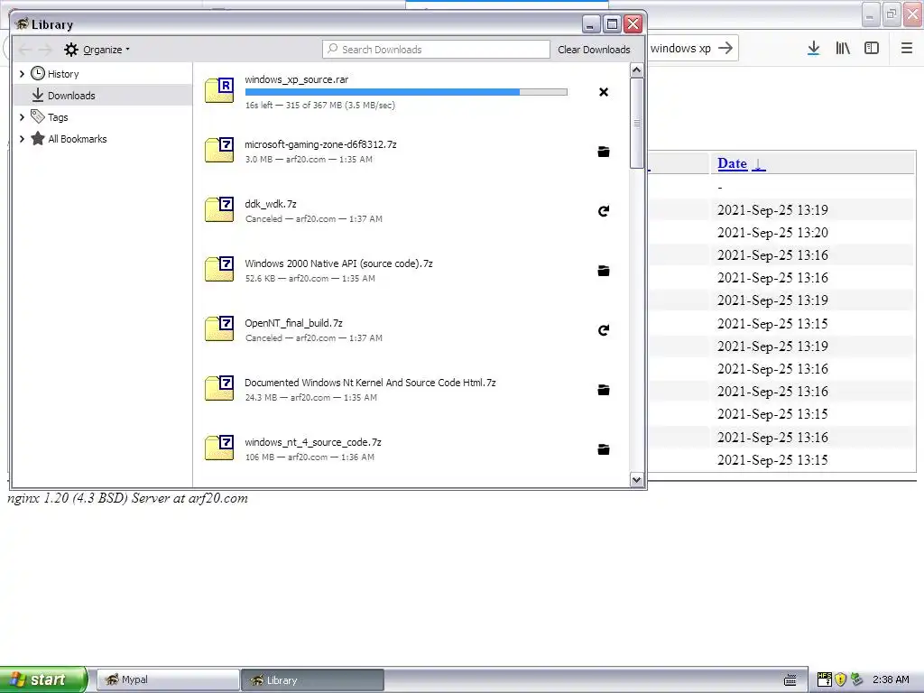924x693 pixels.
Task: Cancel the windows_xp_source.rar download
Action: [x=604, y=92]
